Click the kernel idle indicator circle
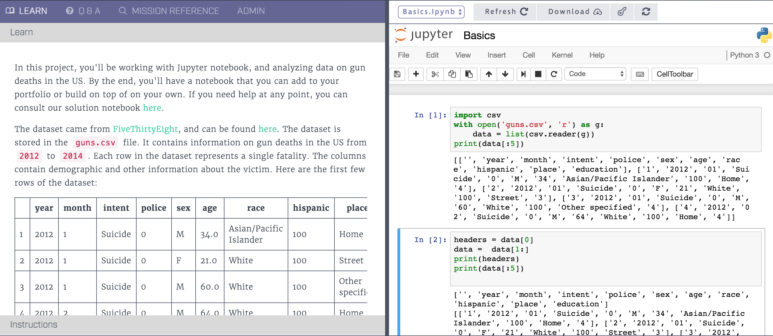 click(767, 55)
